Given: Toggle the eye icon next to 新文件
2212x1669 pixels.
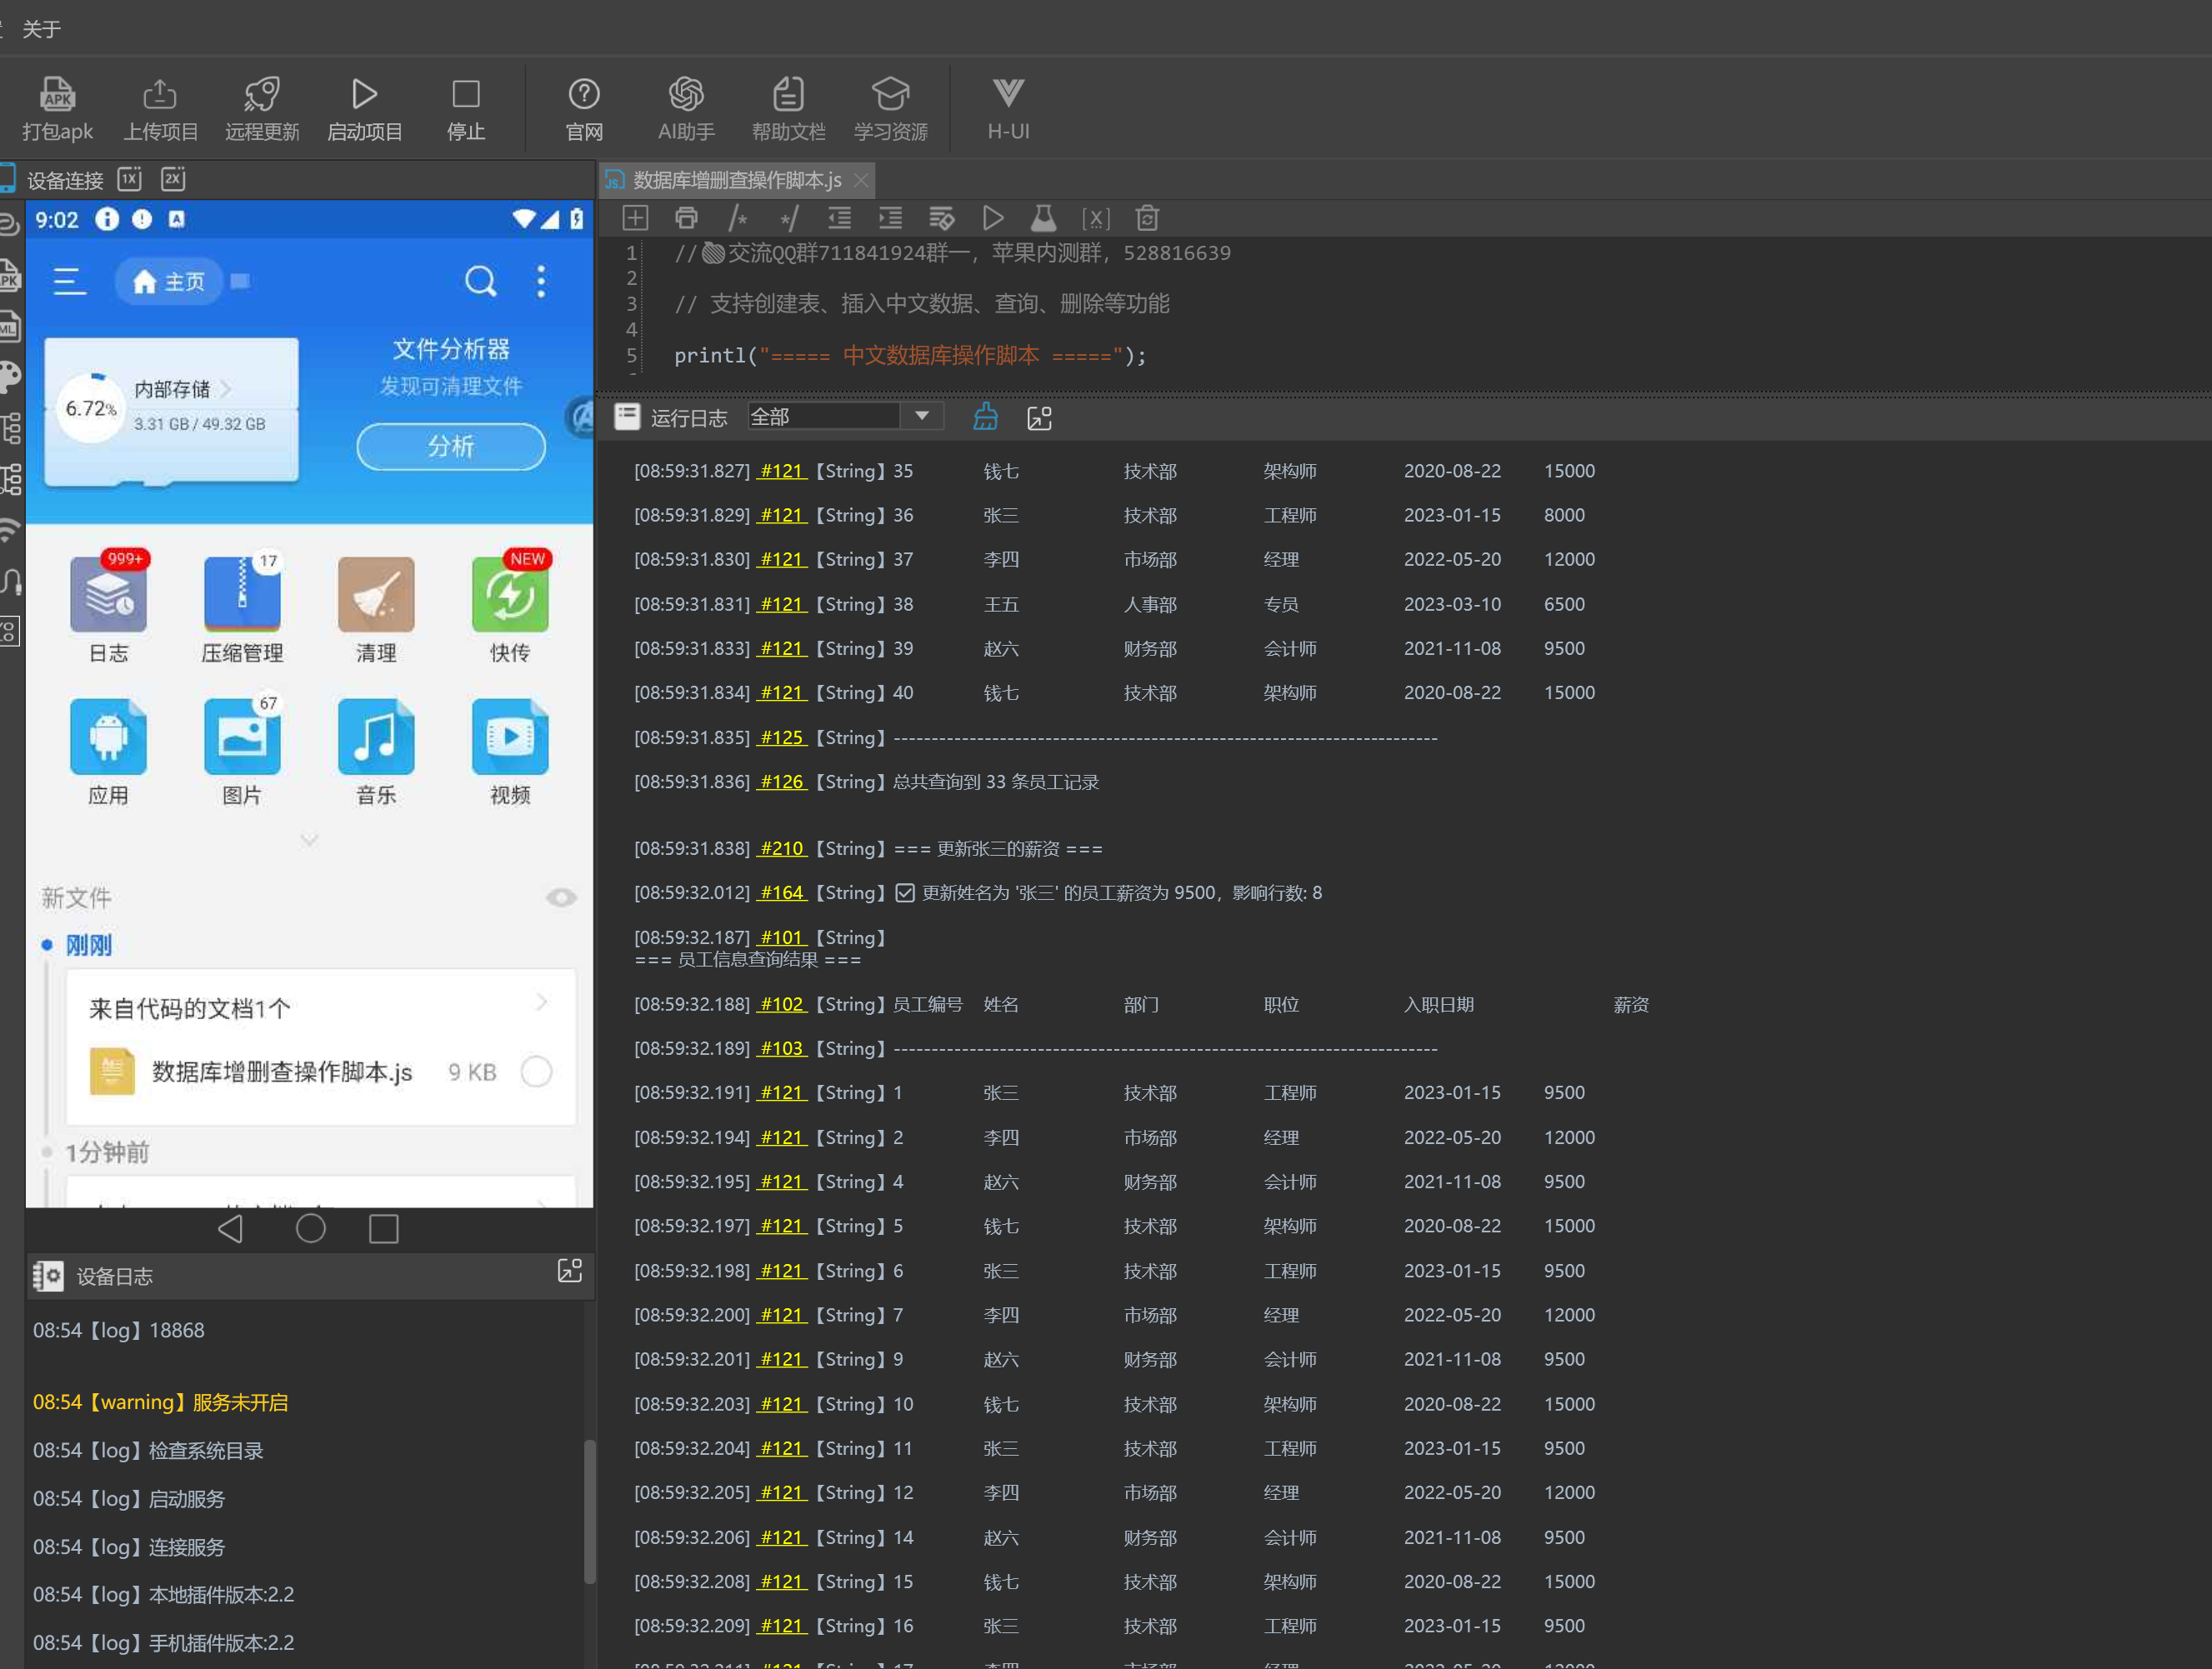Looking at the screenshot, I should pyautogui.click(x=561, y=897).
